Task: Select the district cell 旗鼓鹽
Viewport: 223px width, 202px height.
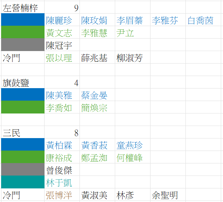Action: [x=23, y=82]
